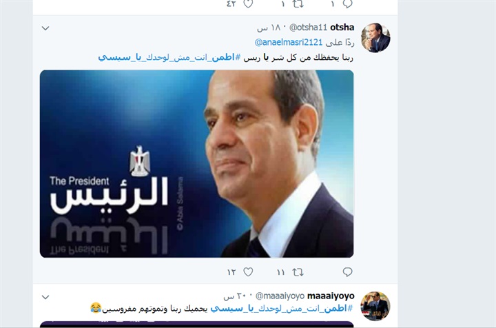Open The President image in otsha tweet

[197, 163]
